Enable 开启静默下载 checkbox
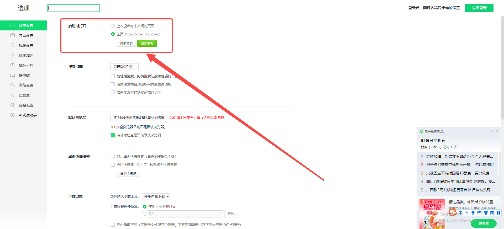Screen dimensions: 504x229 [x=113, y=225]
